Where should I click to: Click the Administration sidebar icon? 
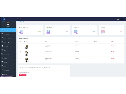click(2, 34)
